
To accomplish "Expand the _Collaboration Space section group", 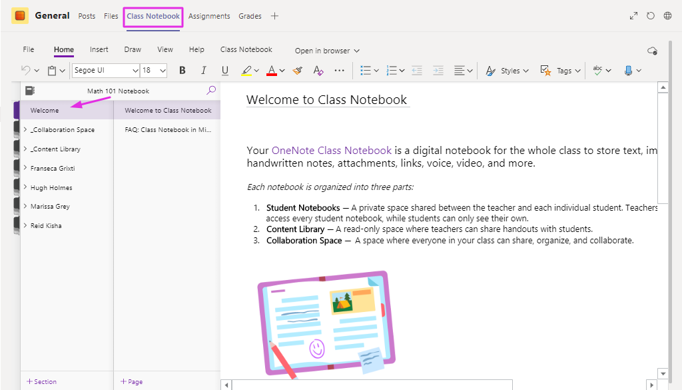I will click(x=25, y=129).
